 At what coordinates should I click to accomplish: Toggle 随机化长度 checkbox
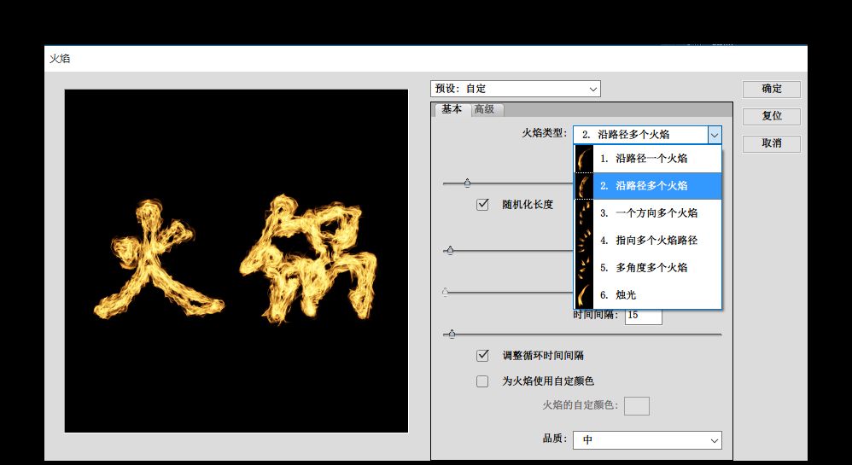pos(482,205)
